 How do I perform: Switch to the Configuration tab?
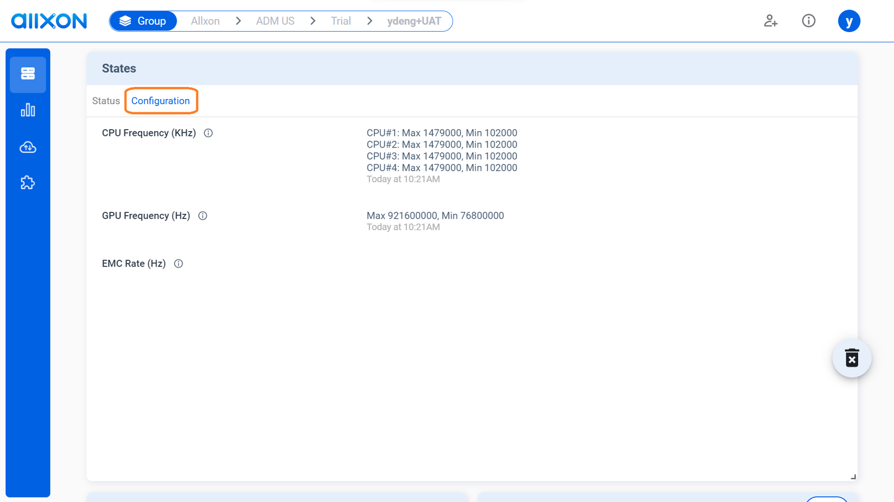click(x=161, y=101)
